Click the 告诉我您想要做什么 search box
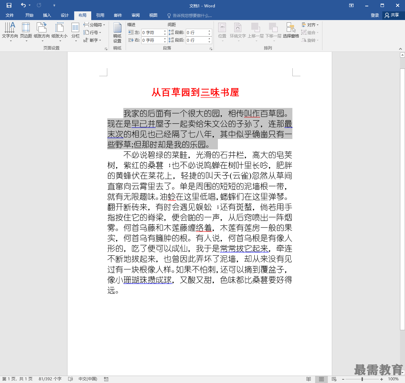The width and height of the screenshot is (405, 383). (190, 15)
